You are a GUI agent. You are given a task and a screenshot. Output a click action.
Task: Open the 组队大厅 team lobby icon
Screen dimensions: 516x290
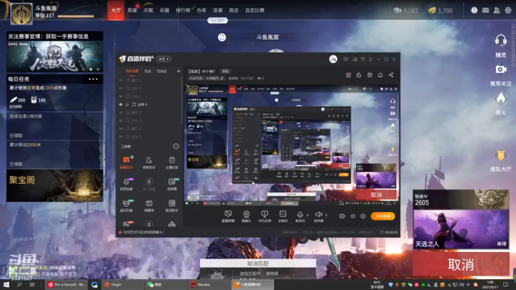(x=501, y=155)
